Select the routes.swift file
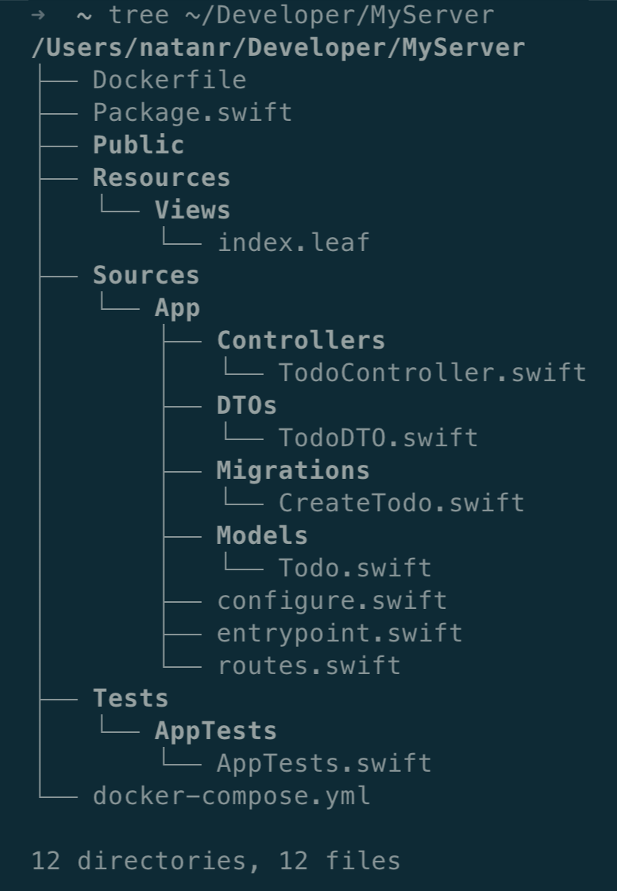617x891 pixels. click(x=308, y=666)
